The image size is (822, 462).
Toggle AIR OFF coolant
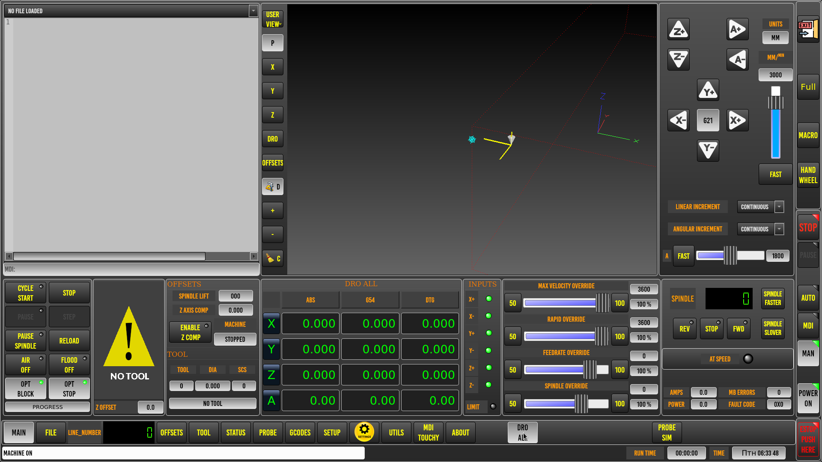coord(26,364)
